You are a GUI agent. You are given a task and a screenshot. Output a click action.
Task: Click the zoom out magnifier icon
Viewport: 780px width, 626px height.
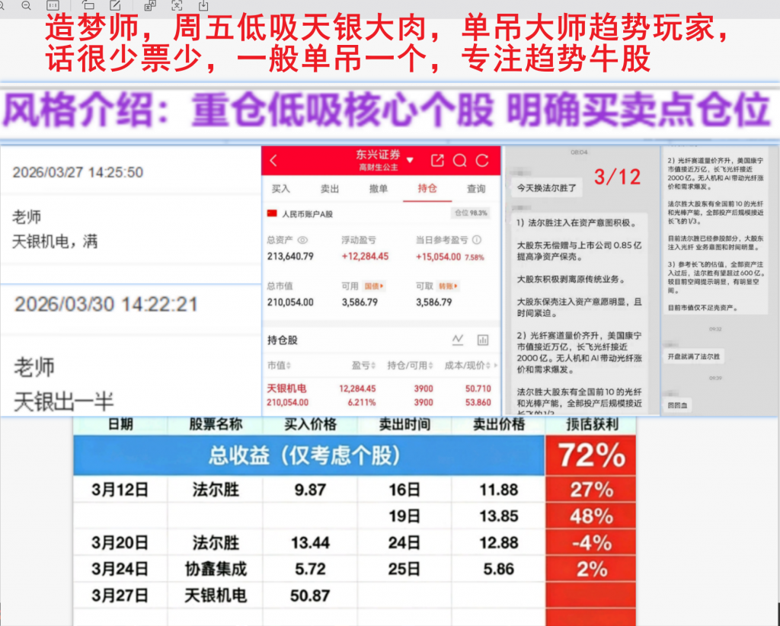point(27,5)
